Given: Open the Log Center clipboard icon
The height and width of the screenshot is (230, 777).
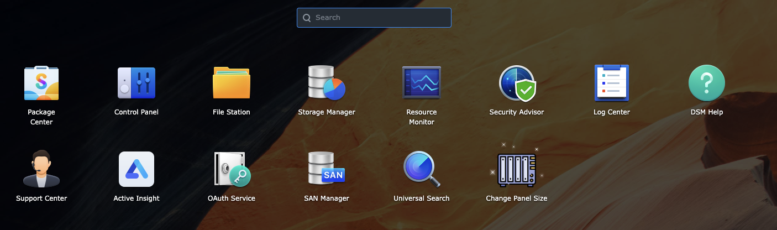Looking at the screenshot, I should click(x=612, y=83).
